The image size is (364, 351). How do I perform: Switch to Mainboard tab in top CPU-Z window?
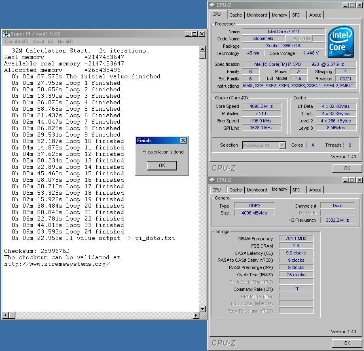[x=257, y=15]
